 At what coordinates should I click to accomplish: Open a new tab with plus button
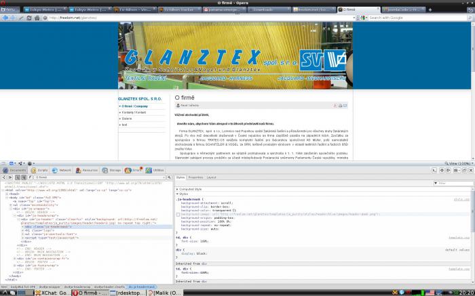pyautogui.click(x=430, y=9)
